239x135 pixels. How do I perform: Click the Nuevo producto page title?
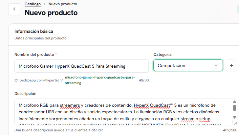[x=51, y=13]
